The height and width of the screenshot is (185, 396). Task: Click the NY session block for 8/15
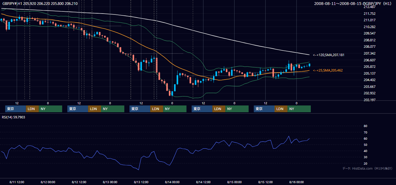pyautogui.click(x=299, y=109)
